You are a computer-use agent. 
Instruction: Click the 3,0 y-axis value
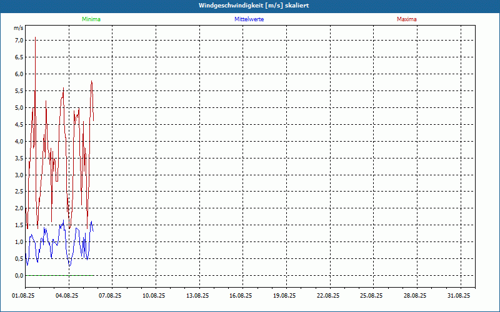coord(19,175)
